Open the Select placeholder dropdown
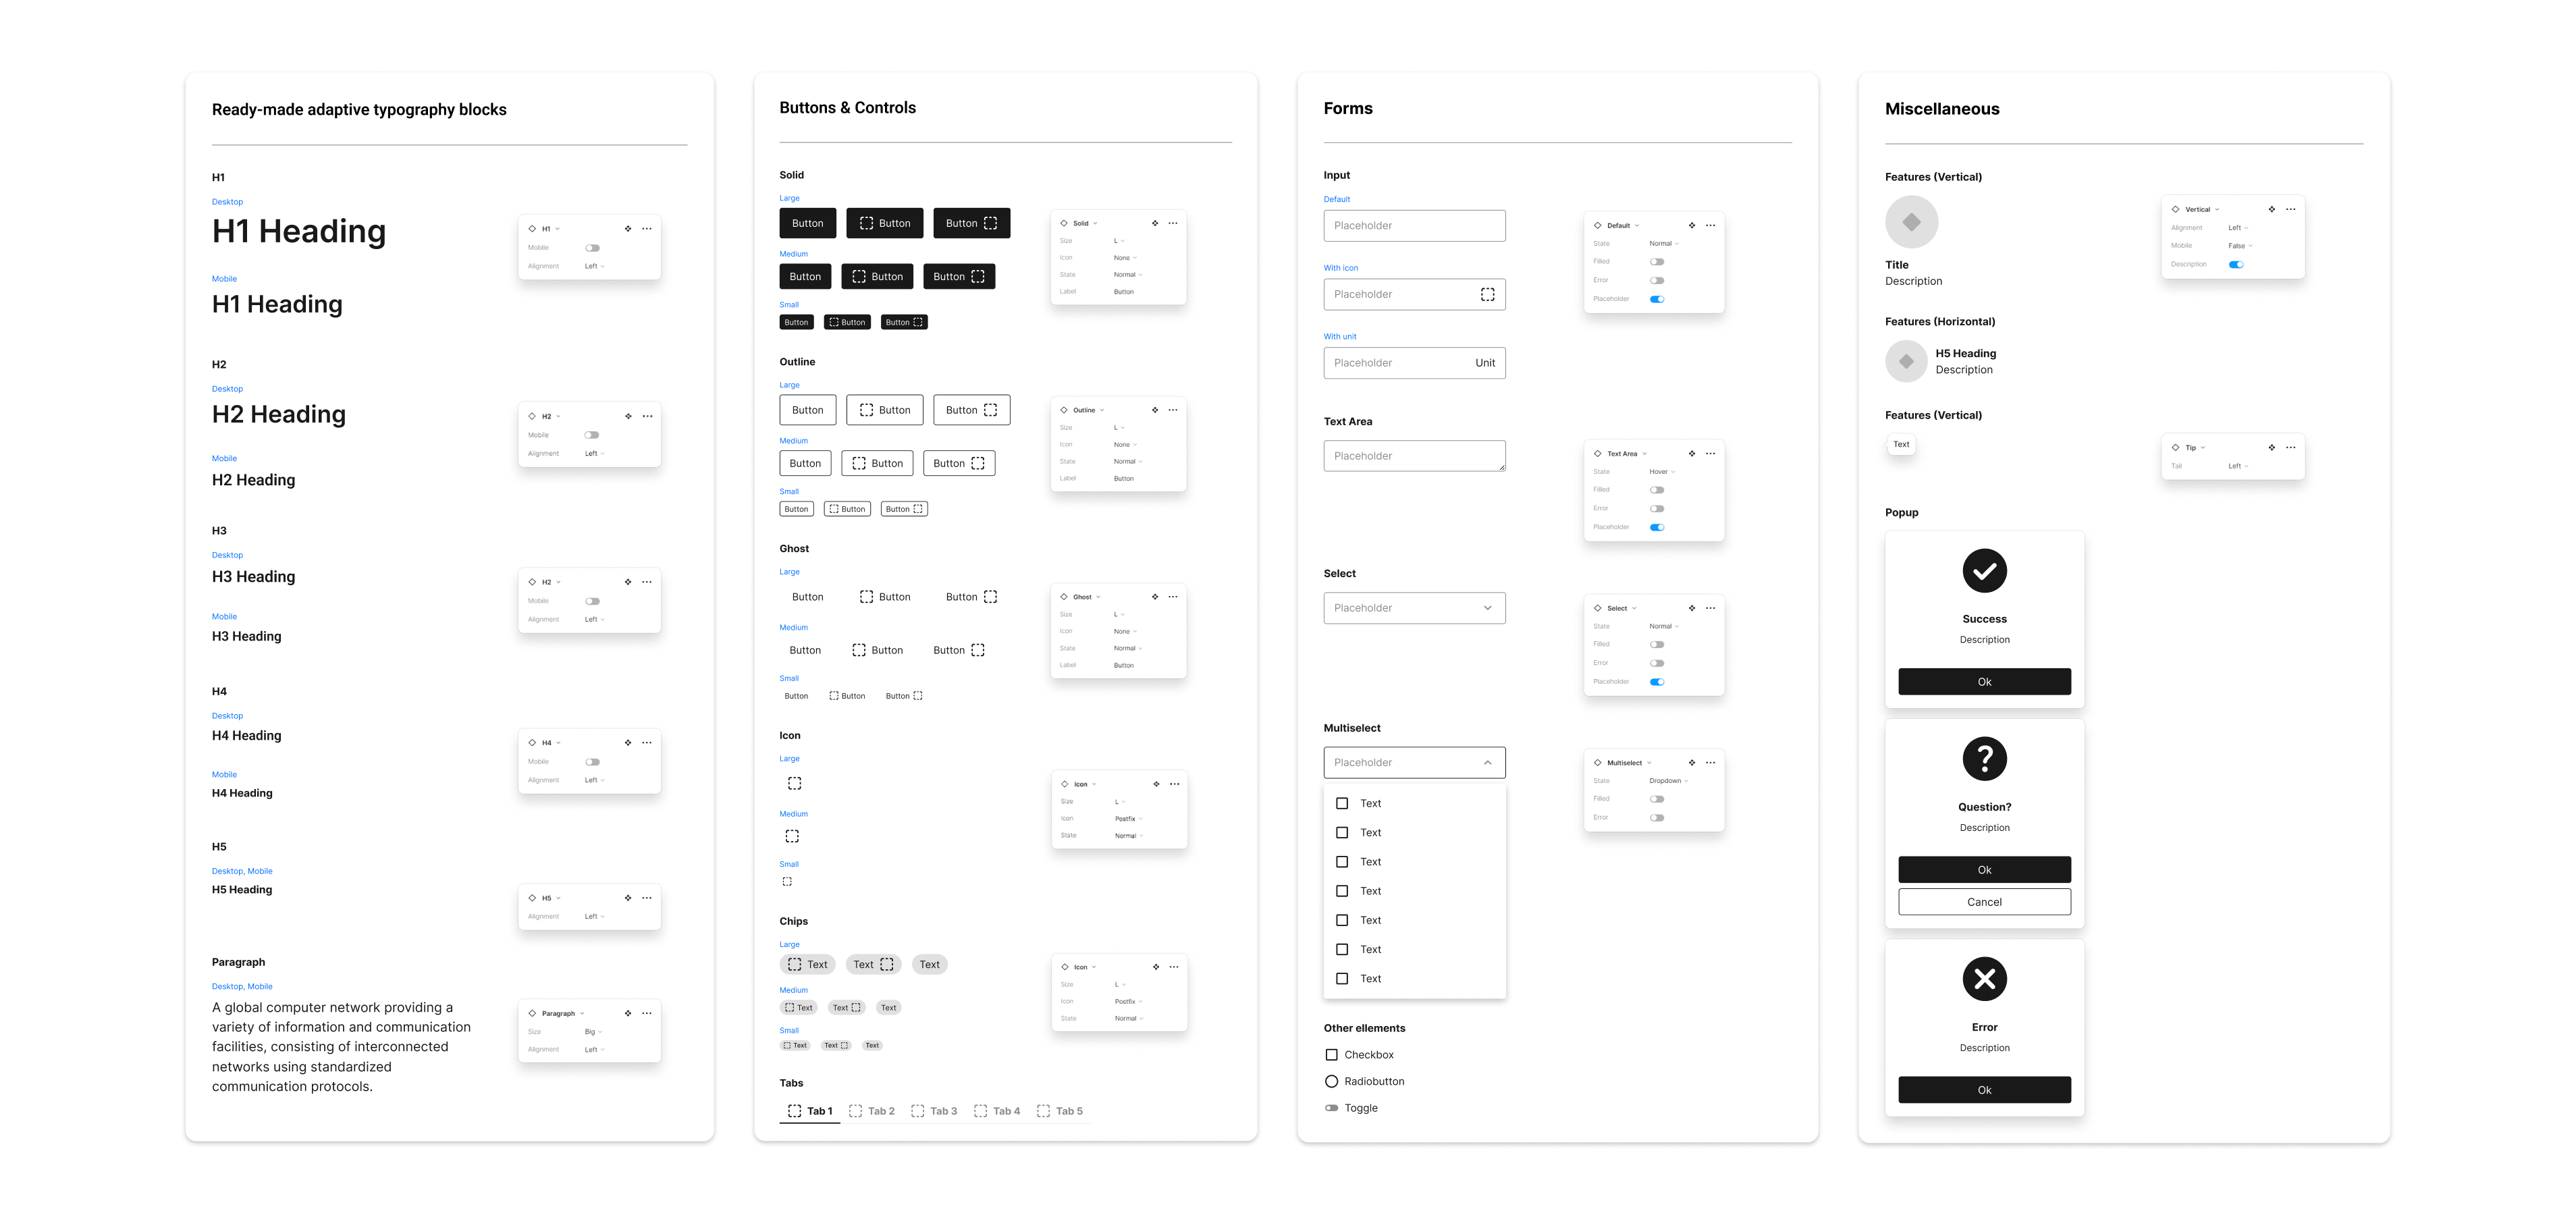The height and width of the screenshot is (1215, 2576). 1414,608
